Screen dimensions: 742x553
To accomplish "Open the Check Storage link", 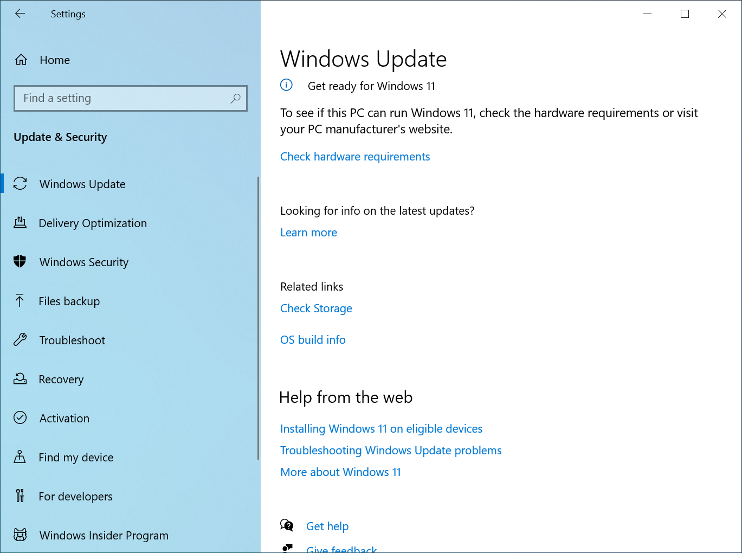I will click(316, 308).
